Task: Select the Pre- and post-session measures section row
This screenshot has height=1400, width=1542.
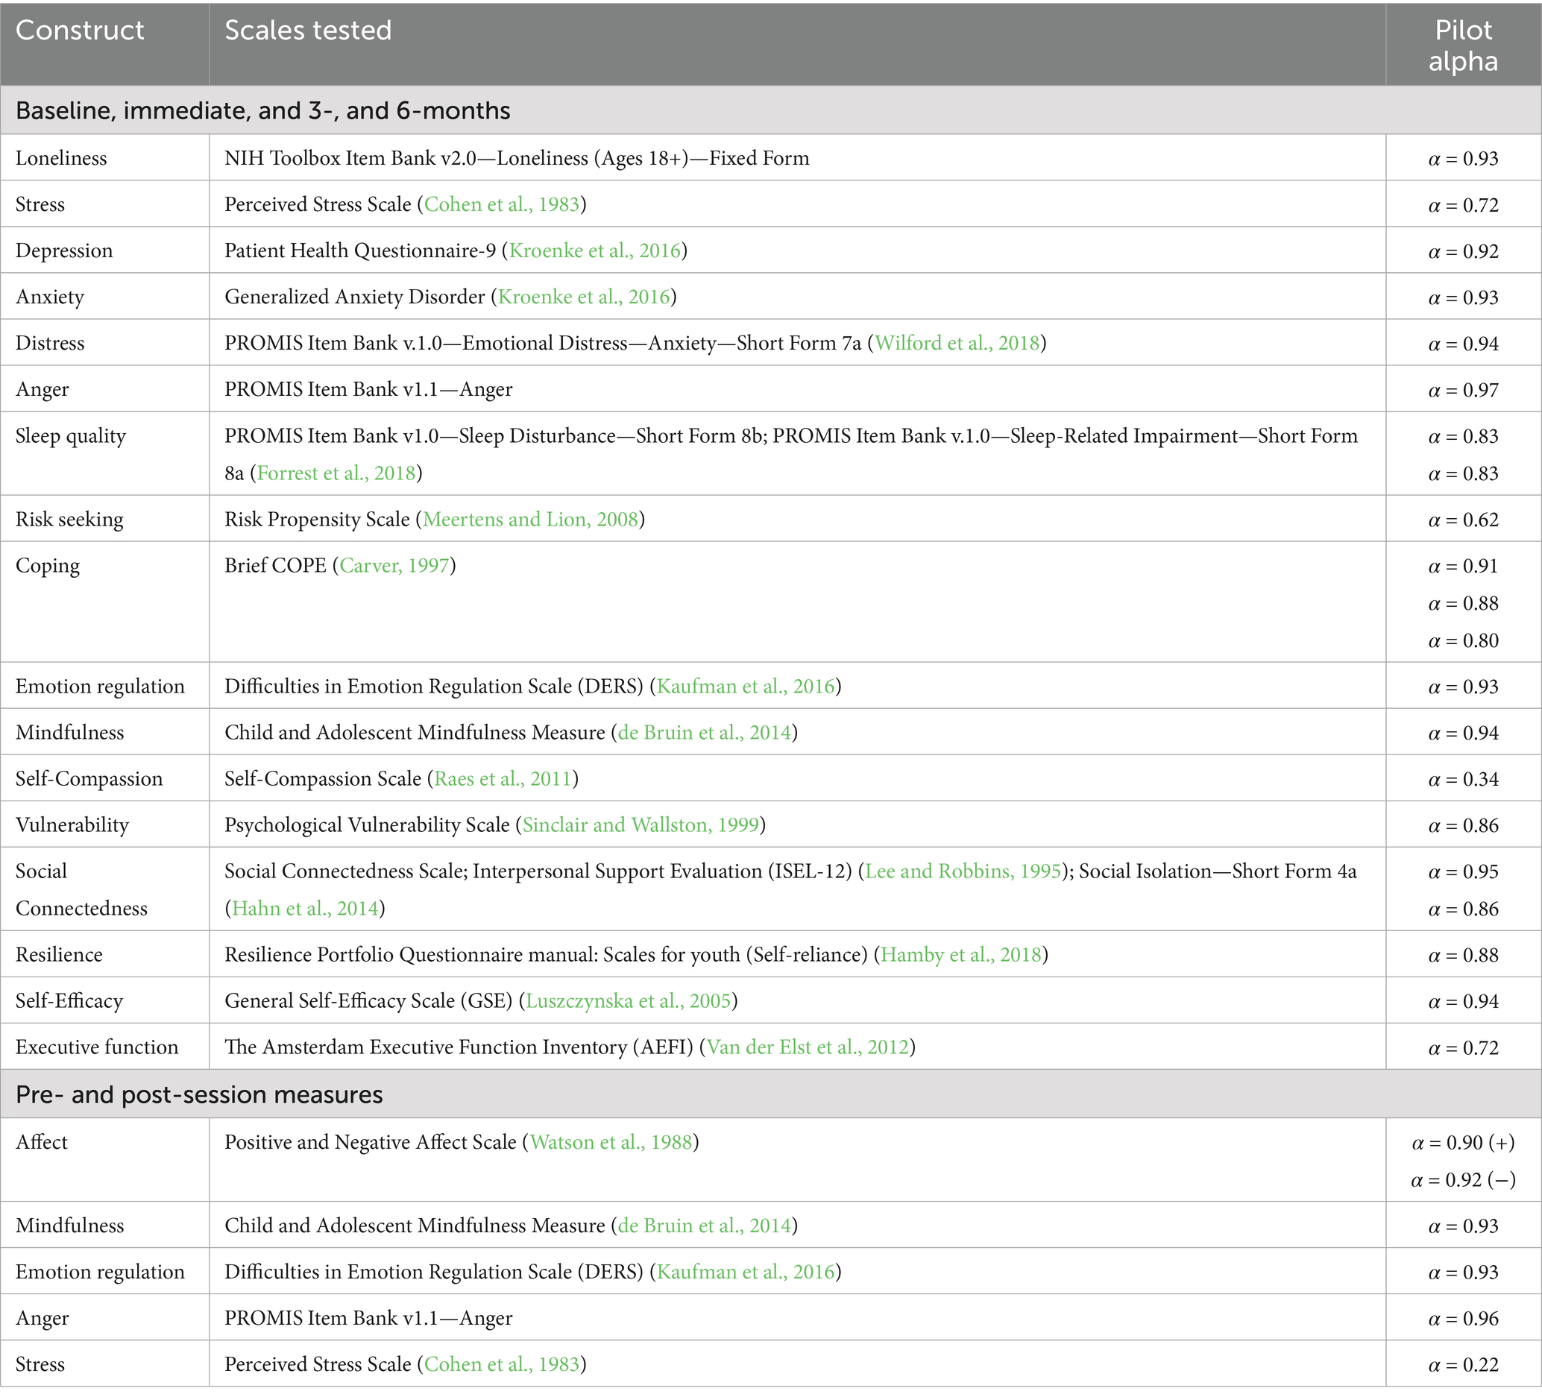Action: coord(199,1094)
